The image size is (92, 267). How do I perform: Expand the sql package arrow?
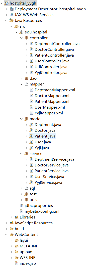tap(21, 188)
